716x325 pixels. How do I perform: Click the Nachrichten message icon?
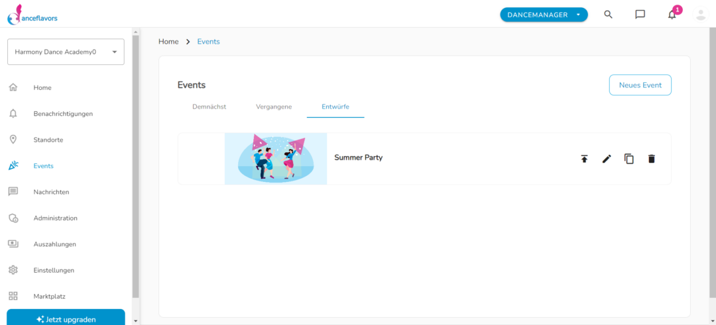(13, 192)
